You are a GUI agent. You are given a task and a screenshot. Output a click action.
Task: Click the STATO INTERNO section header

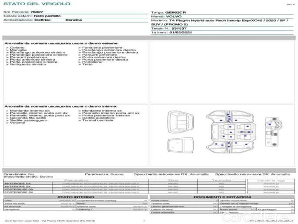76,197
